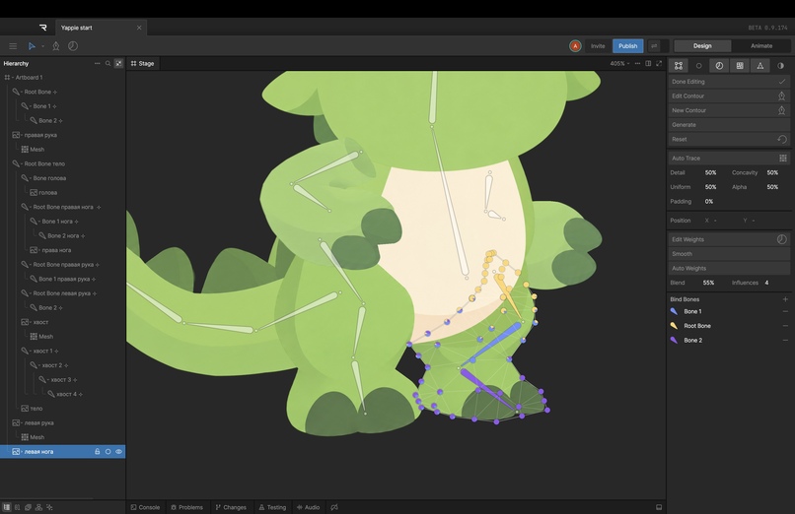Image resolution: width=795 pixels, height=514 pixels.
Task: Select the circle mode icon in inspector
Action: pyautogui.click(x=698, y=66)
